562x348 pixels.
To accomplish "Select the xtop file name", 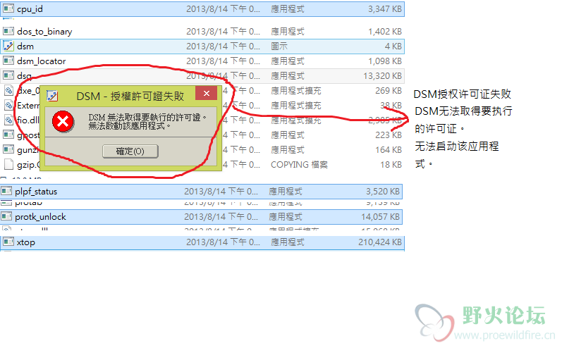I will pyautogui.click(x=26, y=242).
